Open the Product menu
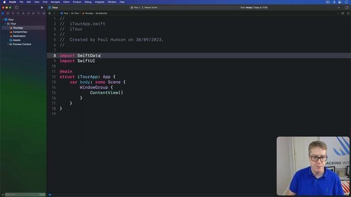The image size is (351, 197). 77,2
